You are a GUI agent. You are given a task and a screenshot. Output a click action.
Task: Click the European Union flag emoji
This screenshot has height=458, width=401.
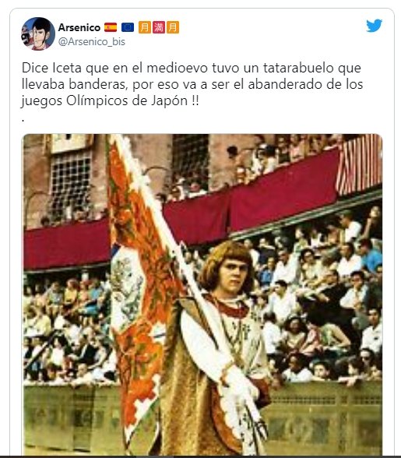tap(128, 27)
